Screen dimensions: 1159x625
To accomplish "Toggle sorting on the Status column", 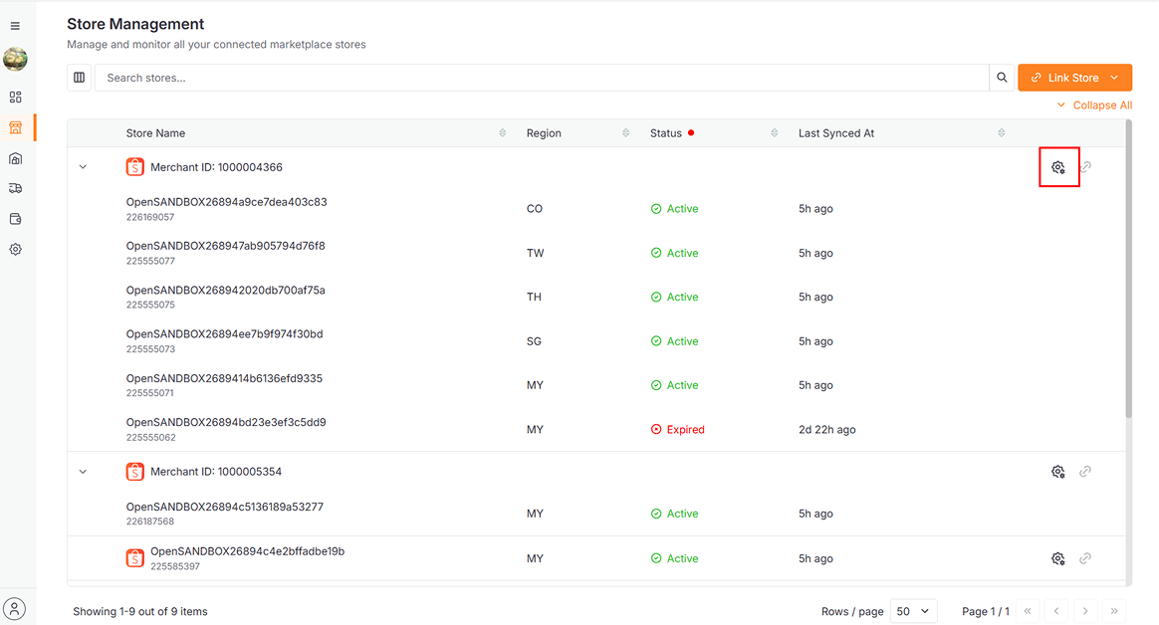I will (x=774, y=132).
